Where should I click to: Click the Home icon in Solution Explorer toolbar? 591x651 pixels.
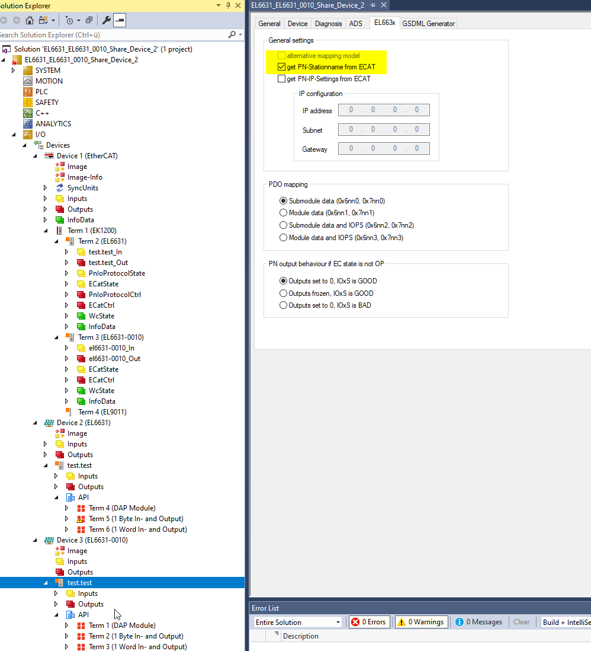[x=29, y=20]
